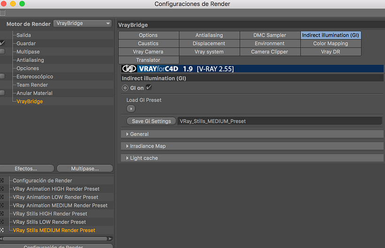
Task: Click the Efectos... button
Action: click(26, 169)
